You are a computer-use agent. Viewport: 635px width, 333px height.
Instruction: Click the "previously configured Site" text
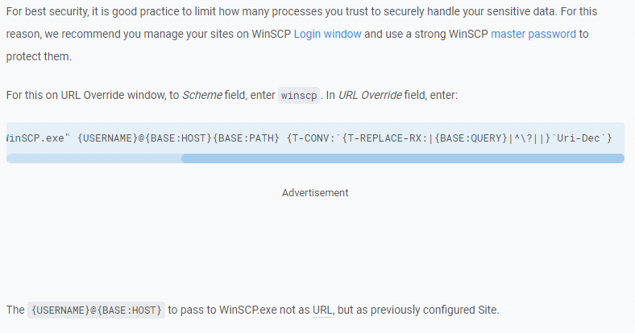coord(440,310)
